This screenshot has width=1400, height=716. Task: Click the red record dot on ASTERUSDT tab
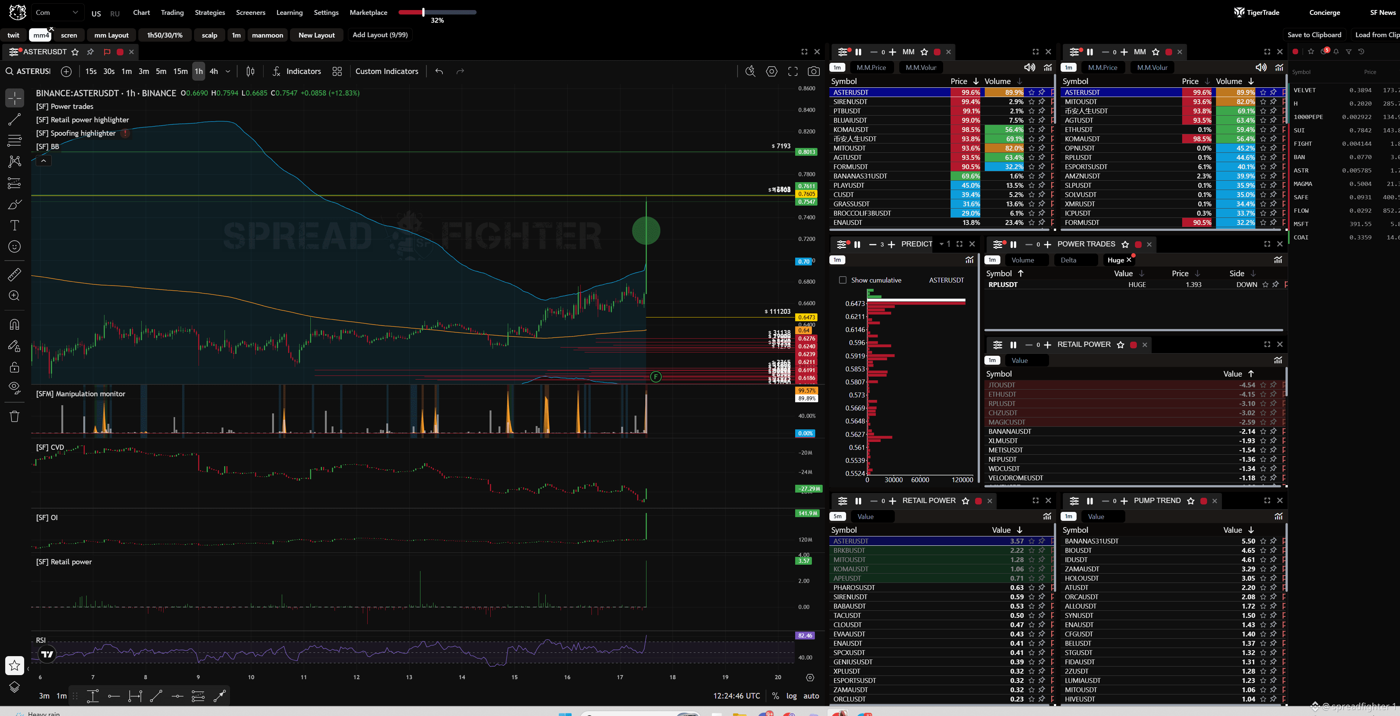coord(120,52)
